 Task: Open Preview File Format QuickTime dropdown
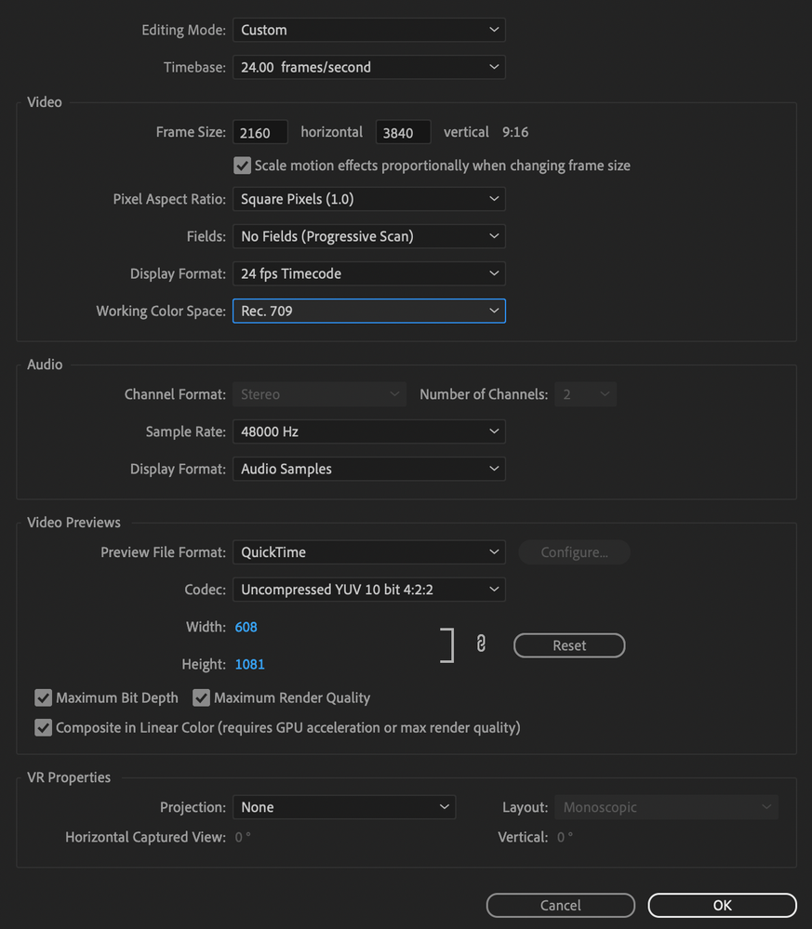(368, 552)
